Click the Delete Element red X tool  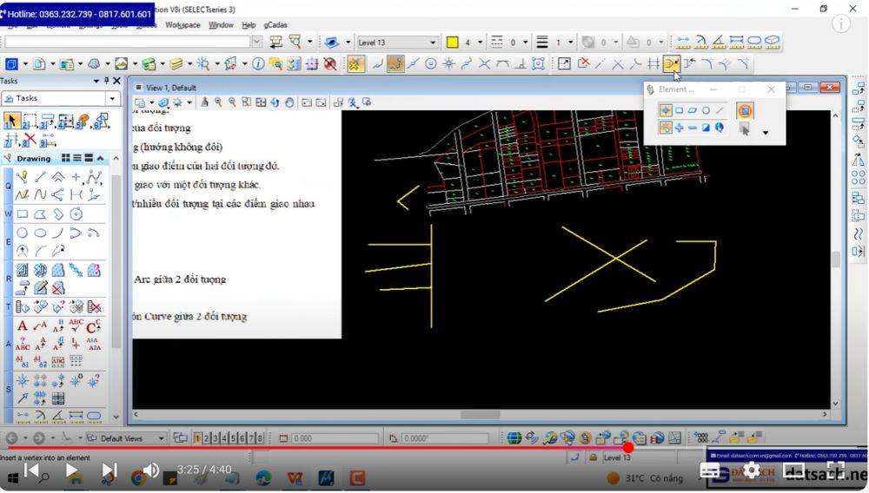tap(30, 139)
